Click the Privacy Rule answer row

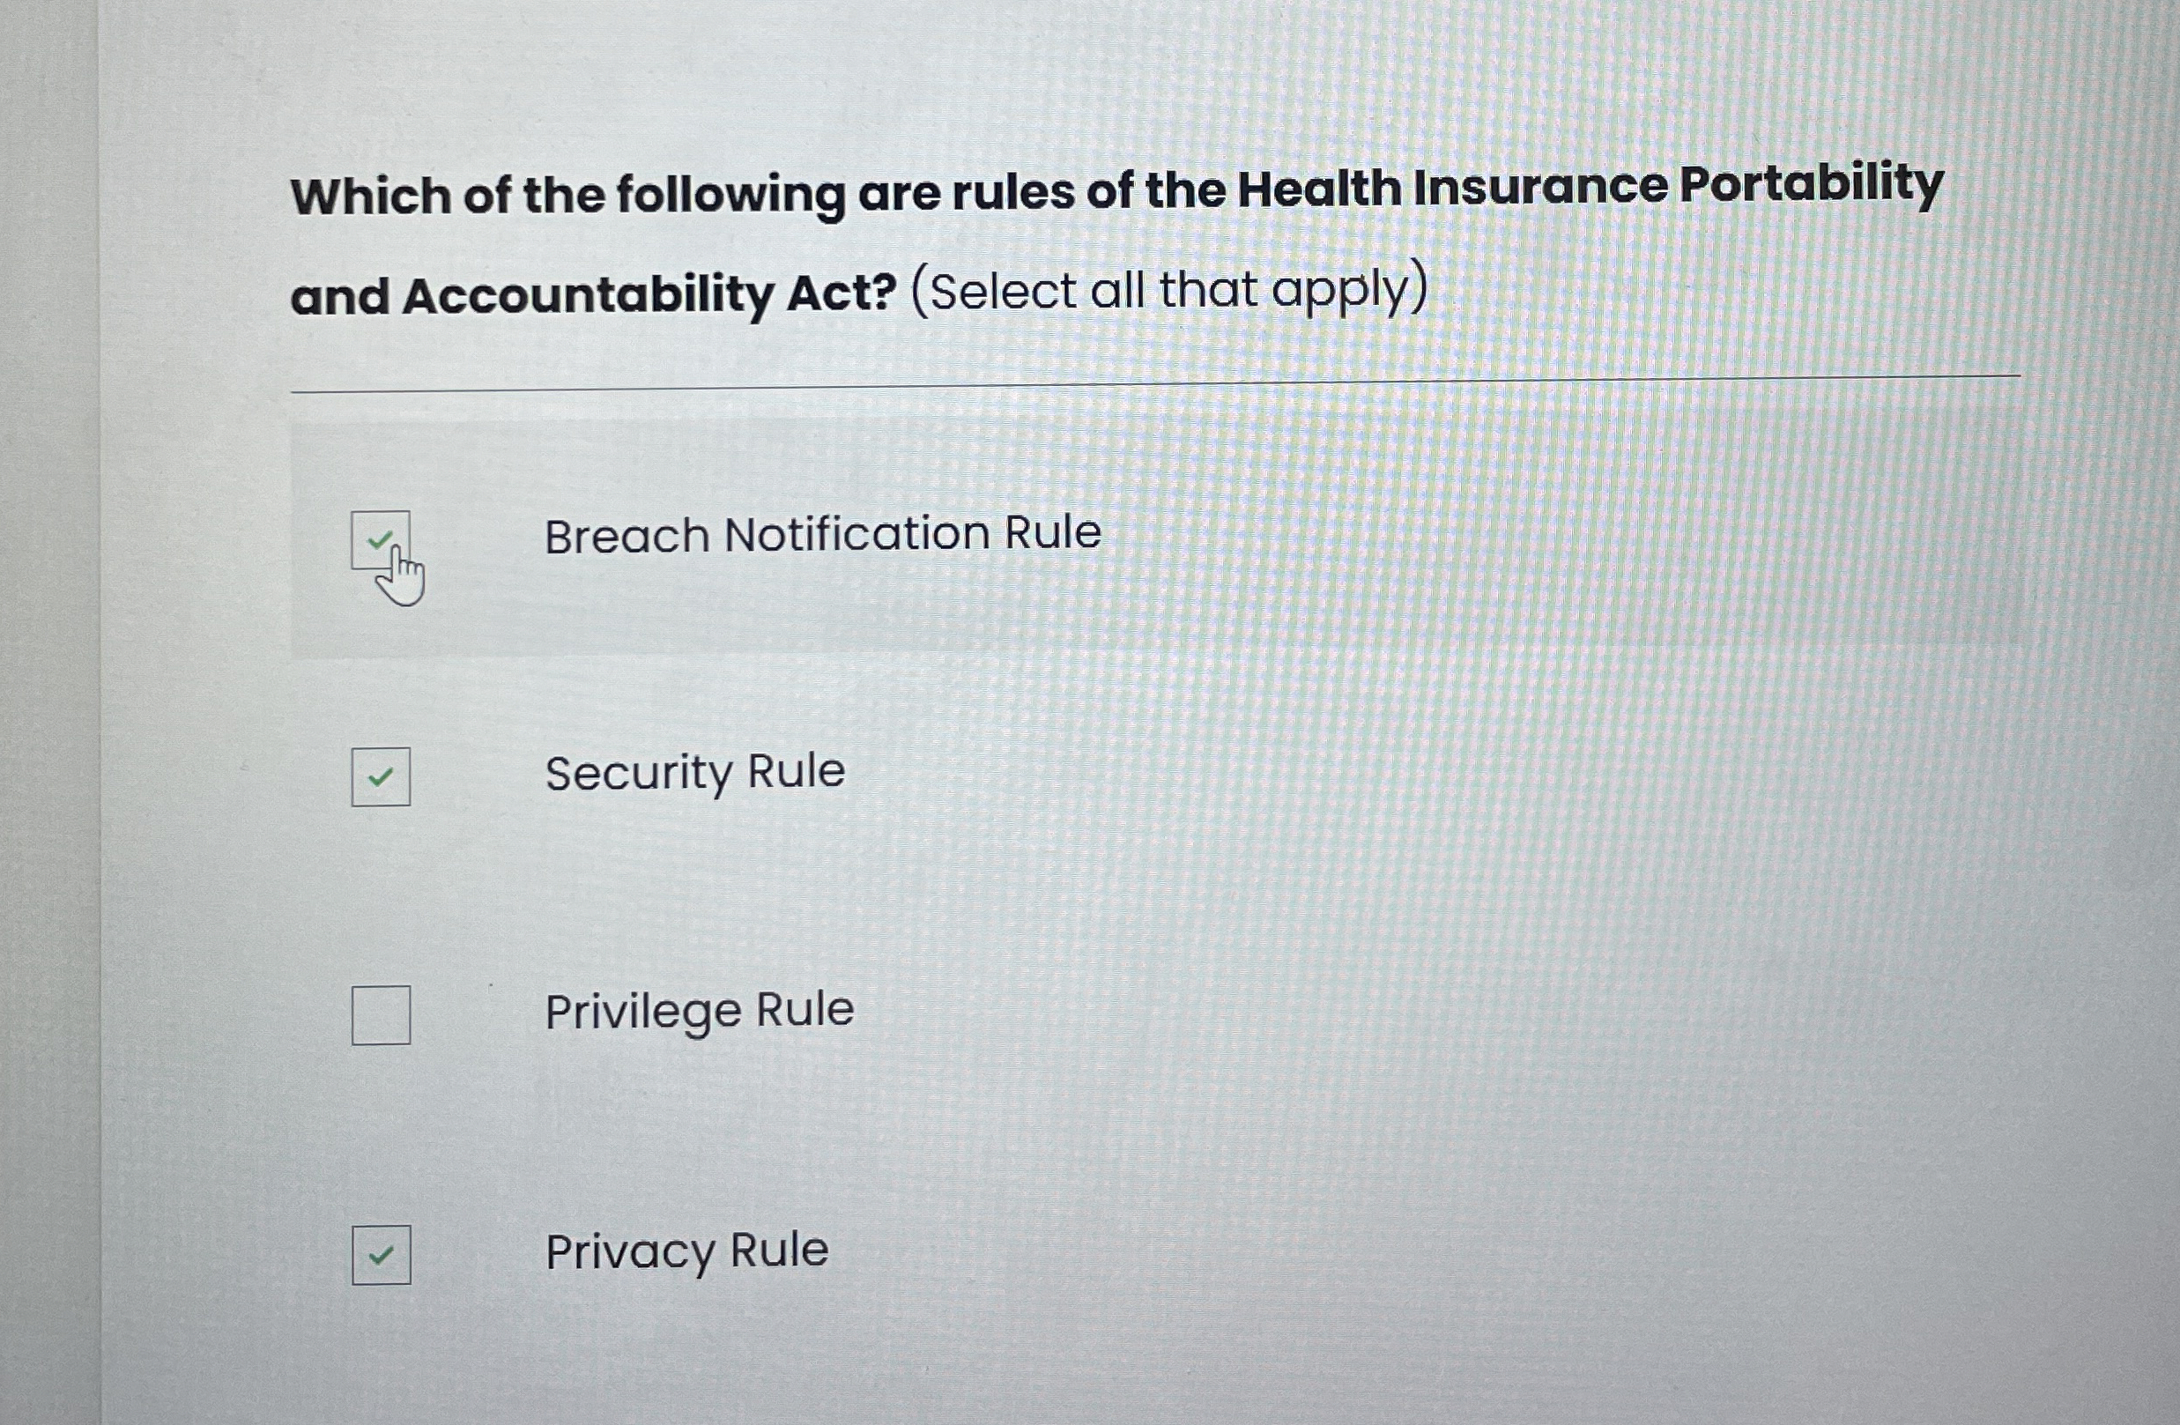[x=1007, y=1256]
